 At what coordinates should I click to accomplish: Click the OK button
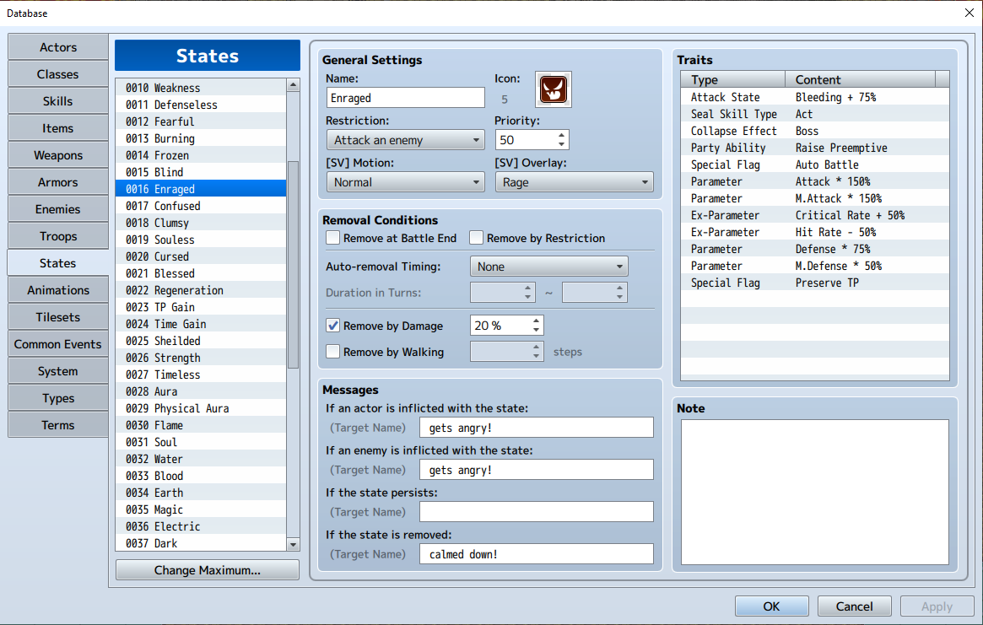(771, 606)
